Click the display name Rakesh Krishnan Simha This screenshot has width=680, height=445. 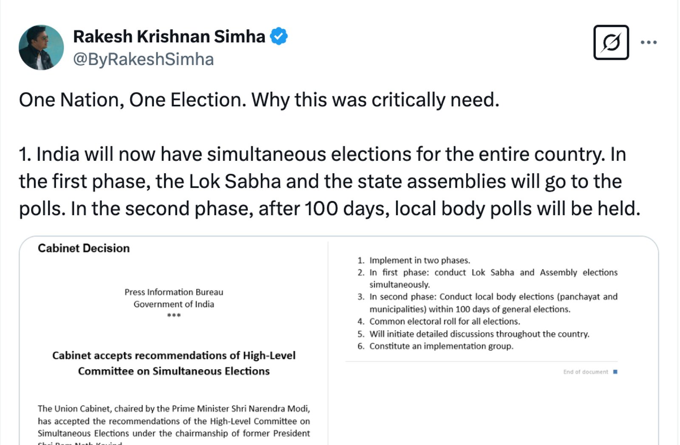click(169, 37)
